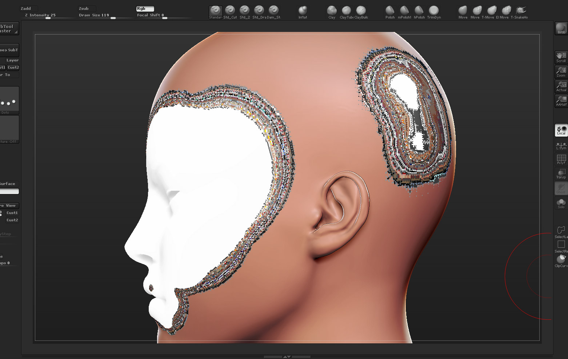Image resolution: width=568 pixels, height=359 pixels.
Task: Enable Zadd sculpt mode
Action: (29, 9)
